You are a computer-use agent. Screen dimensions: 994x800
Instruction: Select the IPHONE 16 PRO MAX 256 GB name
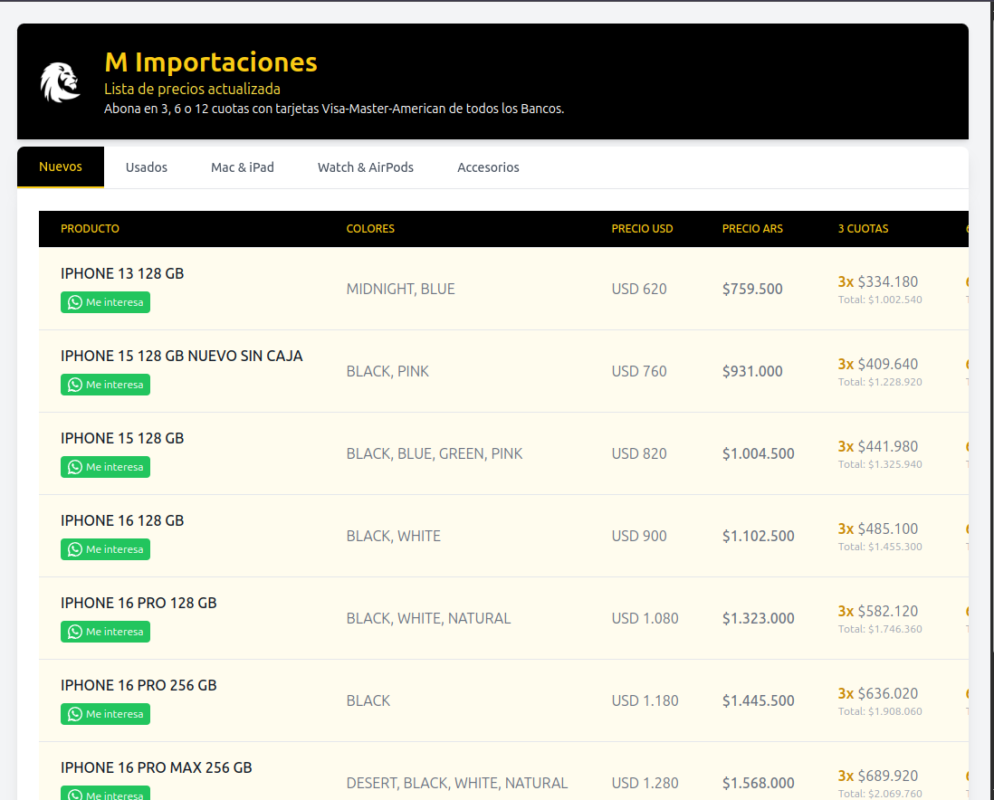(156, 768)
